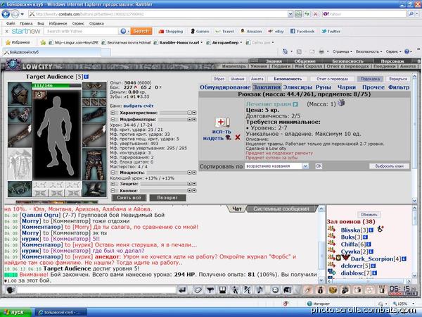422x317 pixels.
Task: Click the Лечение травм scroll icon
Action: (x=222, y=122)
